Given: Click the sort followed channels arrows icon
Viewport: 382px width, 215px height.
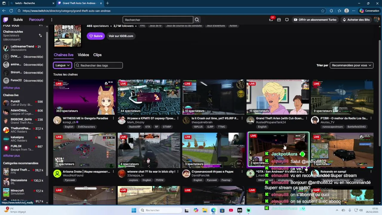Looking at the screenshot, I should (x=40, y=36).
